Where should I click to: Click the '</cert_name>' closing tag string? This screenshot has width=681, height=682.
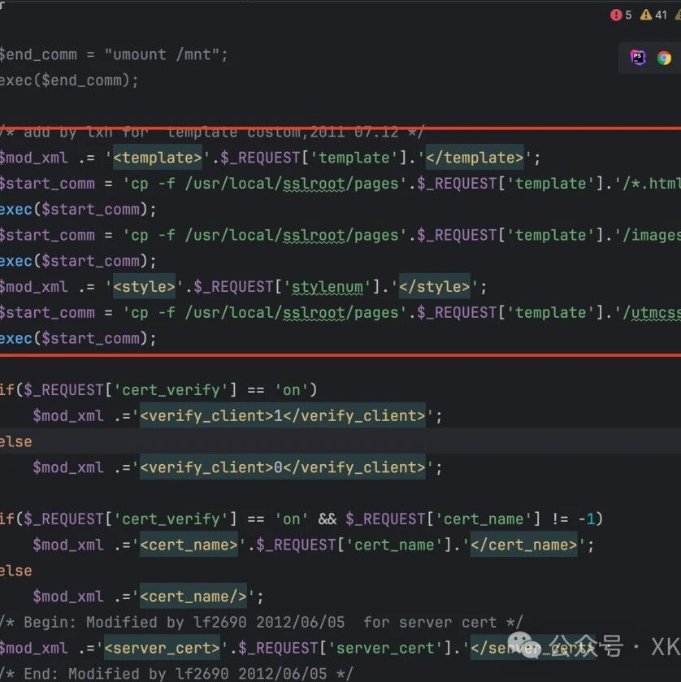click(524, 545)
